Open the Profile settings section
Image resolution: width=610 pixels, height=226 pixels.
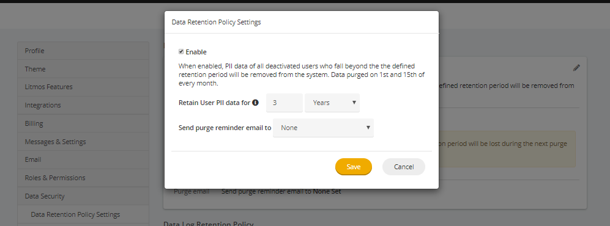(x=83, y=51)
